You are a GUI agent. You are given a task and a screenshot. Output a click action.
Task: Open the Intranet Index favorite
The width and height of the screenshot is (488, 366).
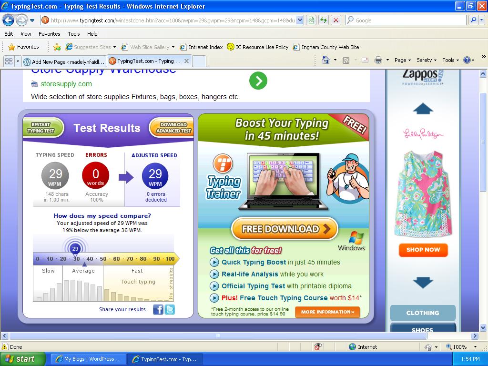(202, 47)
